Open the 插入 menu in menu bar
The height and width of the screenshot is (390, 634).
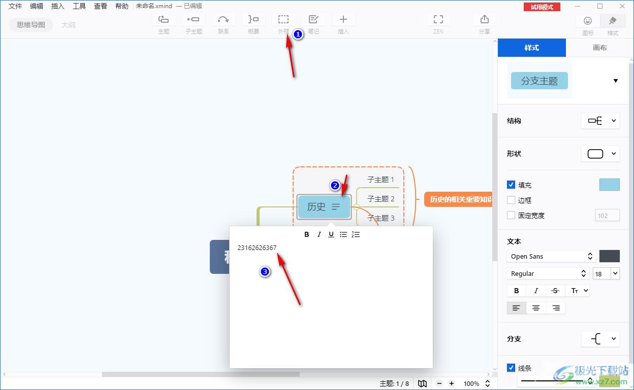[x=58, y=6]
